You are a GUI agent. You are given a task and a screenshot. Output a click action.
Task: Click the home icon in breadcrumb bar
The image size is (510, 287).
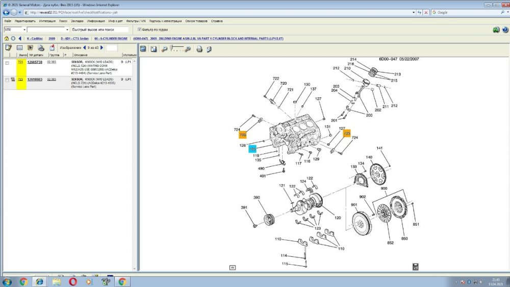click(x=6, y=38)
